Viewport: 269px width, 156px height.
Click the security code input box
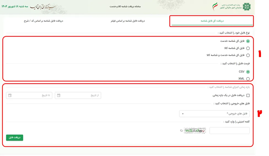coord(230,130)
